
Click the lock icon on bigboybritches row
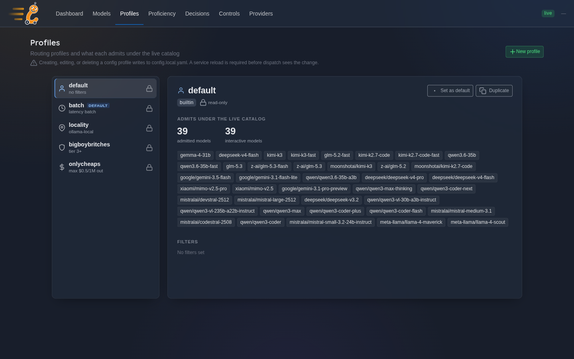(x=149, y=148)
